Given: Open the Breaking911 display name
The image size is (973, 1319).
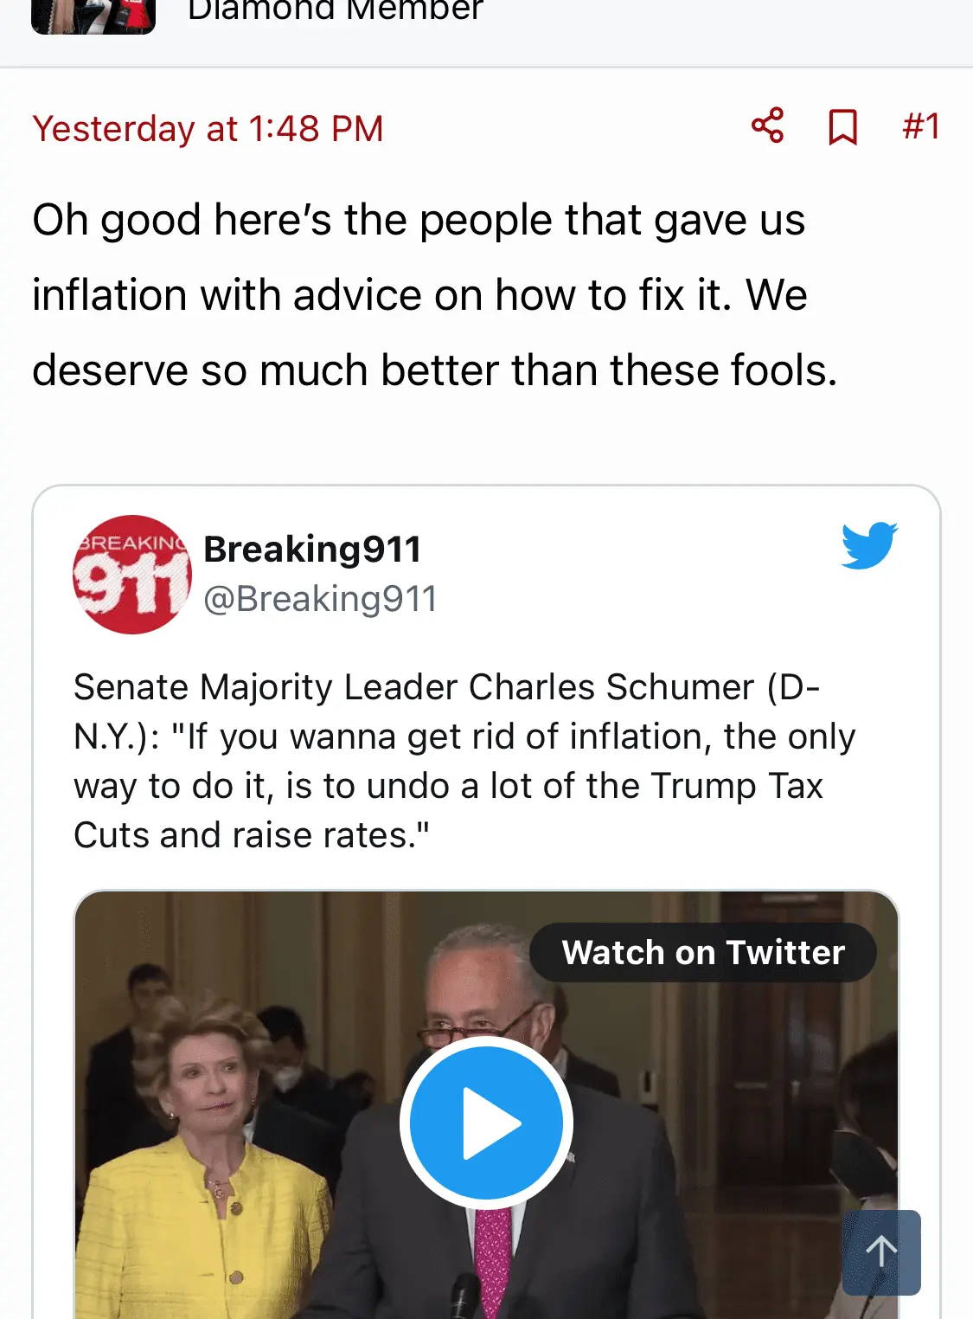Looking at the screenshot, I should 312,549.
